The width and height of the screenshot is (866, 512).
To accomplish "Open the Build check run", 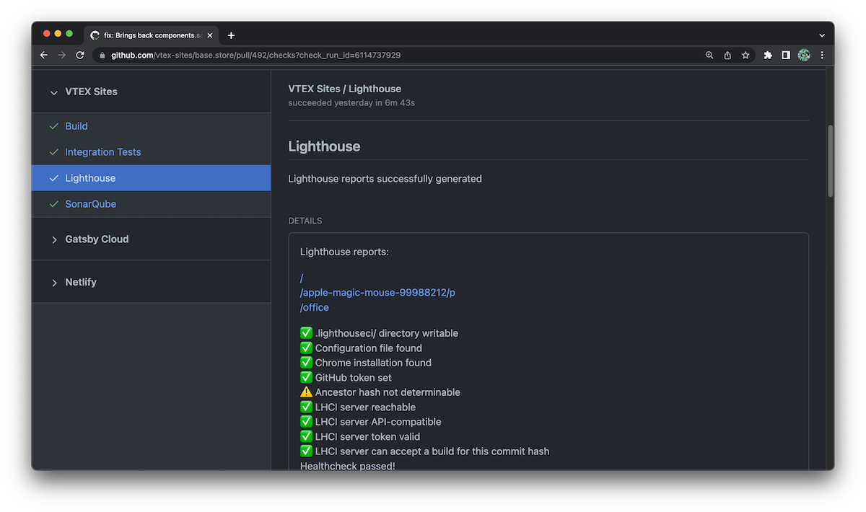I will [76, 126].
